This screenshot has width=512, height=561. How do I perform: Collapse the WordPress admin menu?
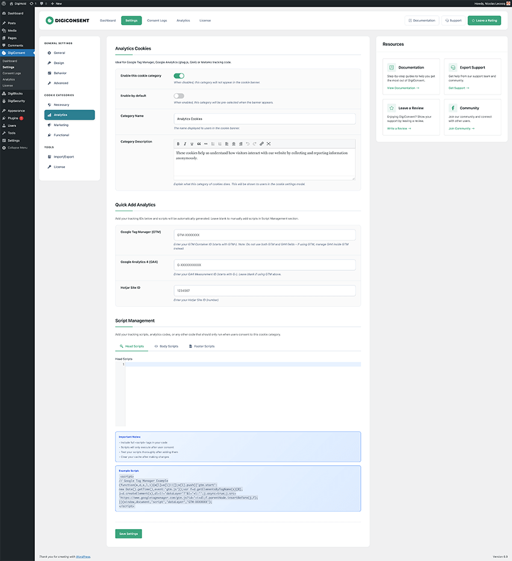click(x=17, y=147)
